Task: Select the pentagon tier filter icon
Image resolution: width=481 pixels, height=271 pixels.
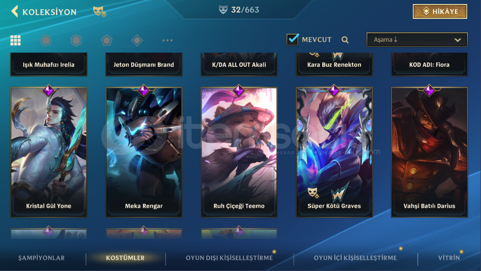Action: tap(106, 40)
